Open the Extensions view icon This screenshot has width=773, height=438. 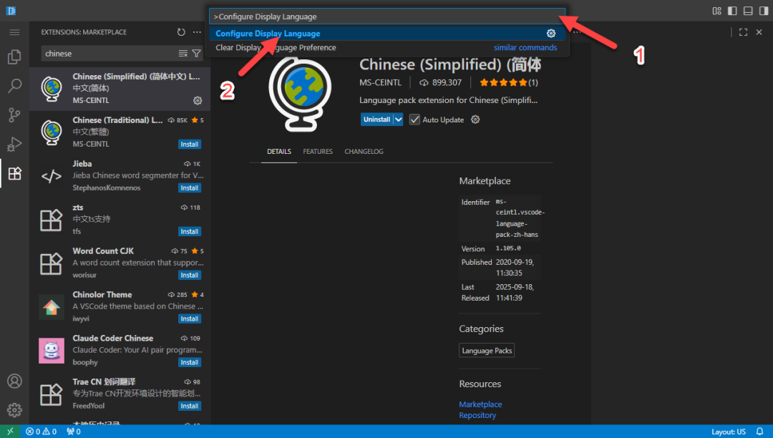click(x=14, y=173)
